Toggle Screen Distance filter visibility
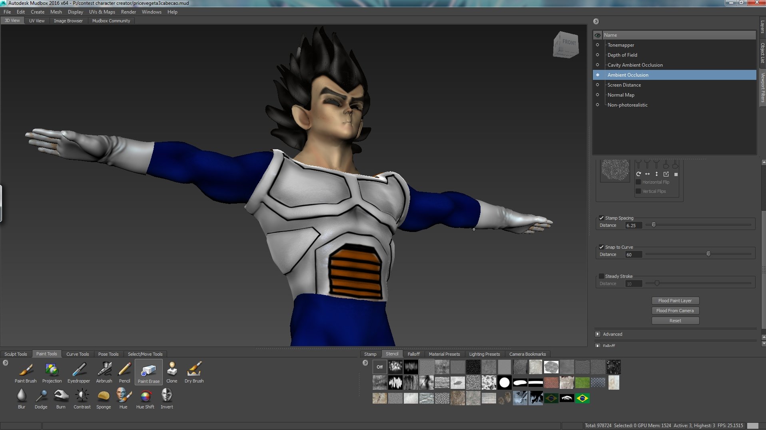Screen dimensions: 766x430 598,85
